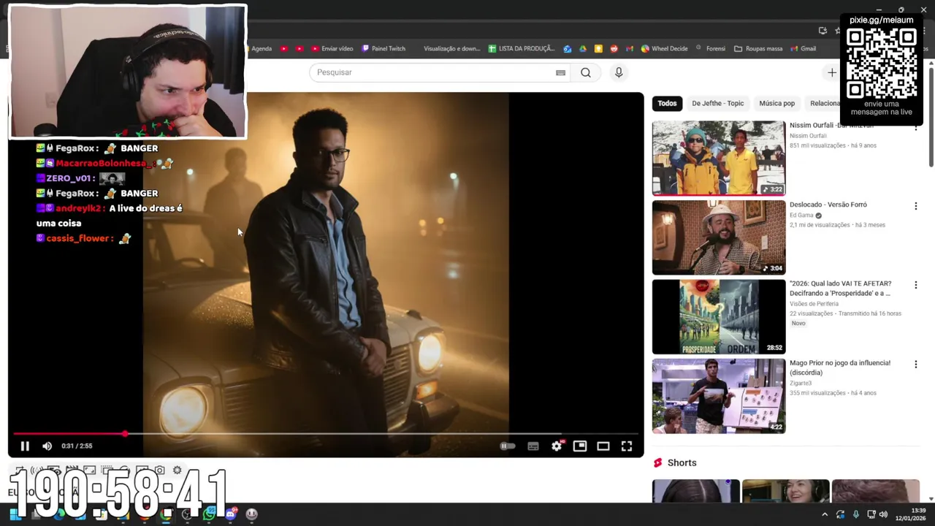Image resolution: width=935 pixels, height=526 pixels.
Task: Show hidden system tray icons chevron
Action: pos(825,514)
